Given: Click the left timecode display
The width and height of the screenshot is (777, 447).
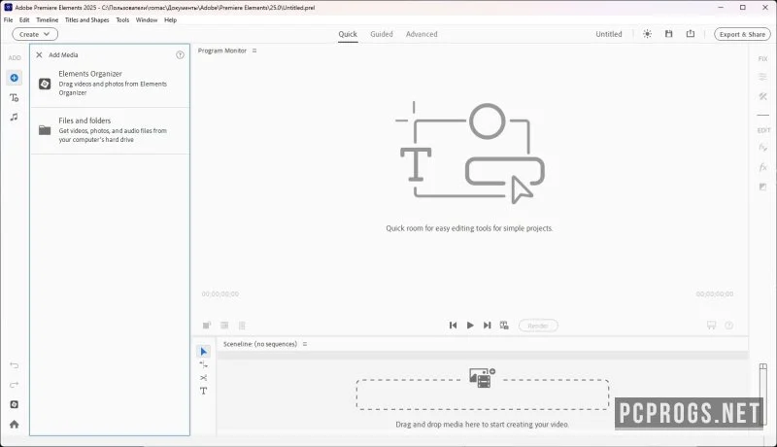Looking at the screenshot, I should click(x=220, y=293).
